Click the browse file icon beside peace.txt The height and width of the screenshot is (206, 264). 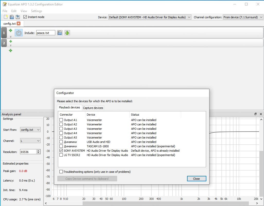60,33
